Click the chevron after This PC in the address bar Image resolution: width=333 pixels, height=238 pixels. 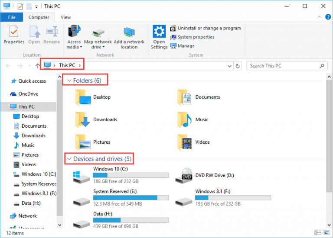(x=80, y=65)
